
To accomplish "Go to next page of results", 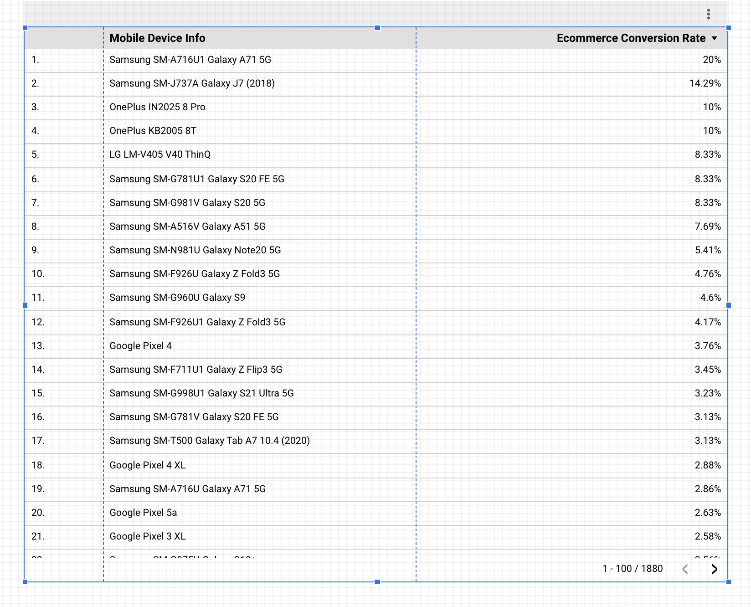I will pyautogui.click(x=715, y=569).
